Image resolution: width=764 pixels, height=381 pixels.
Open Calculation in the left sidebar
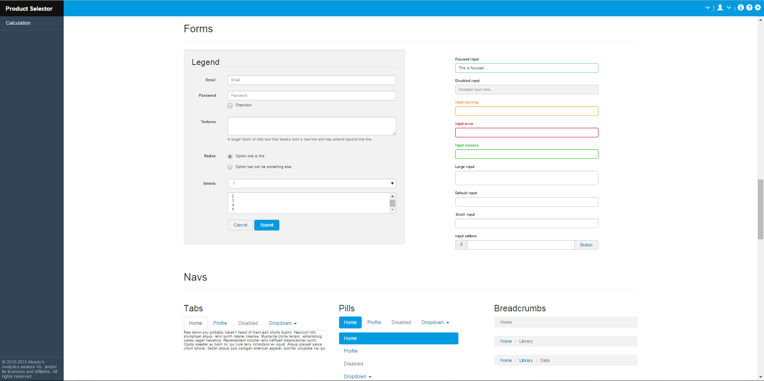(18, 23)
